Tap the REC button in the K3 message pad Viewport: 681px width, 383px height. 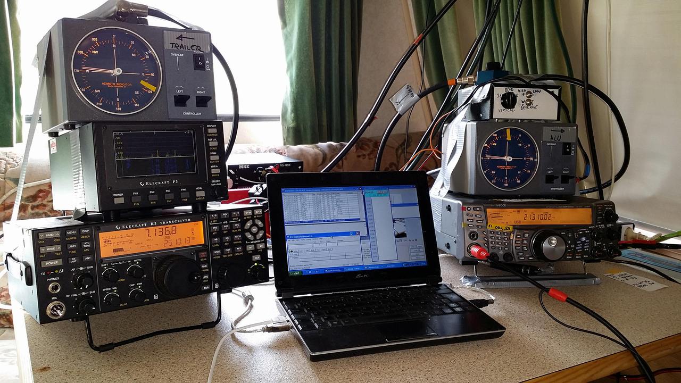(254, 229)
